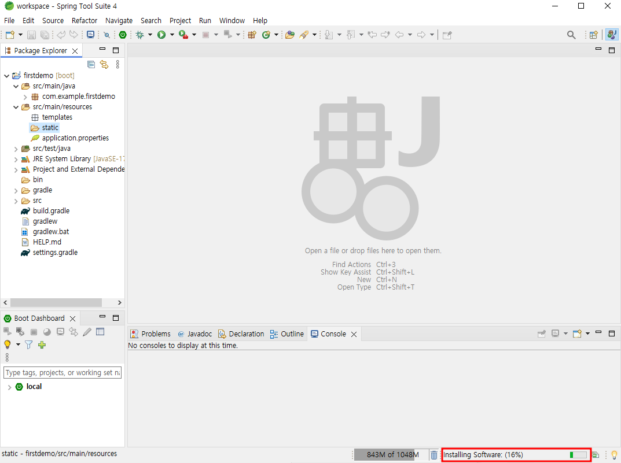Screen dimensions: 621x463
Task: Click the Redo arrow icon
Action: [x=74, y=35]
